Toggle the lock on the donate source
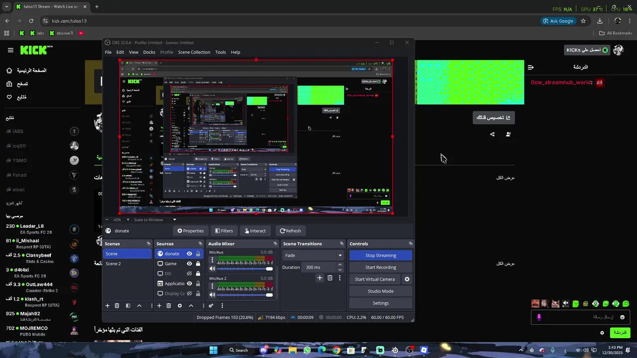This screenshot has width=637, height=358. pos(198,254)
